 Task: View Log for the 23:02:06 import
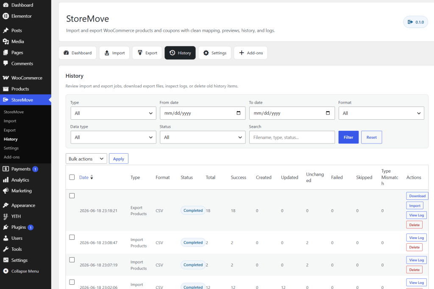pyautogui.click(x=417, y=283)
